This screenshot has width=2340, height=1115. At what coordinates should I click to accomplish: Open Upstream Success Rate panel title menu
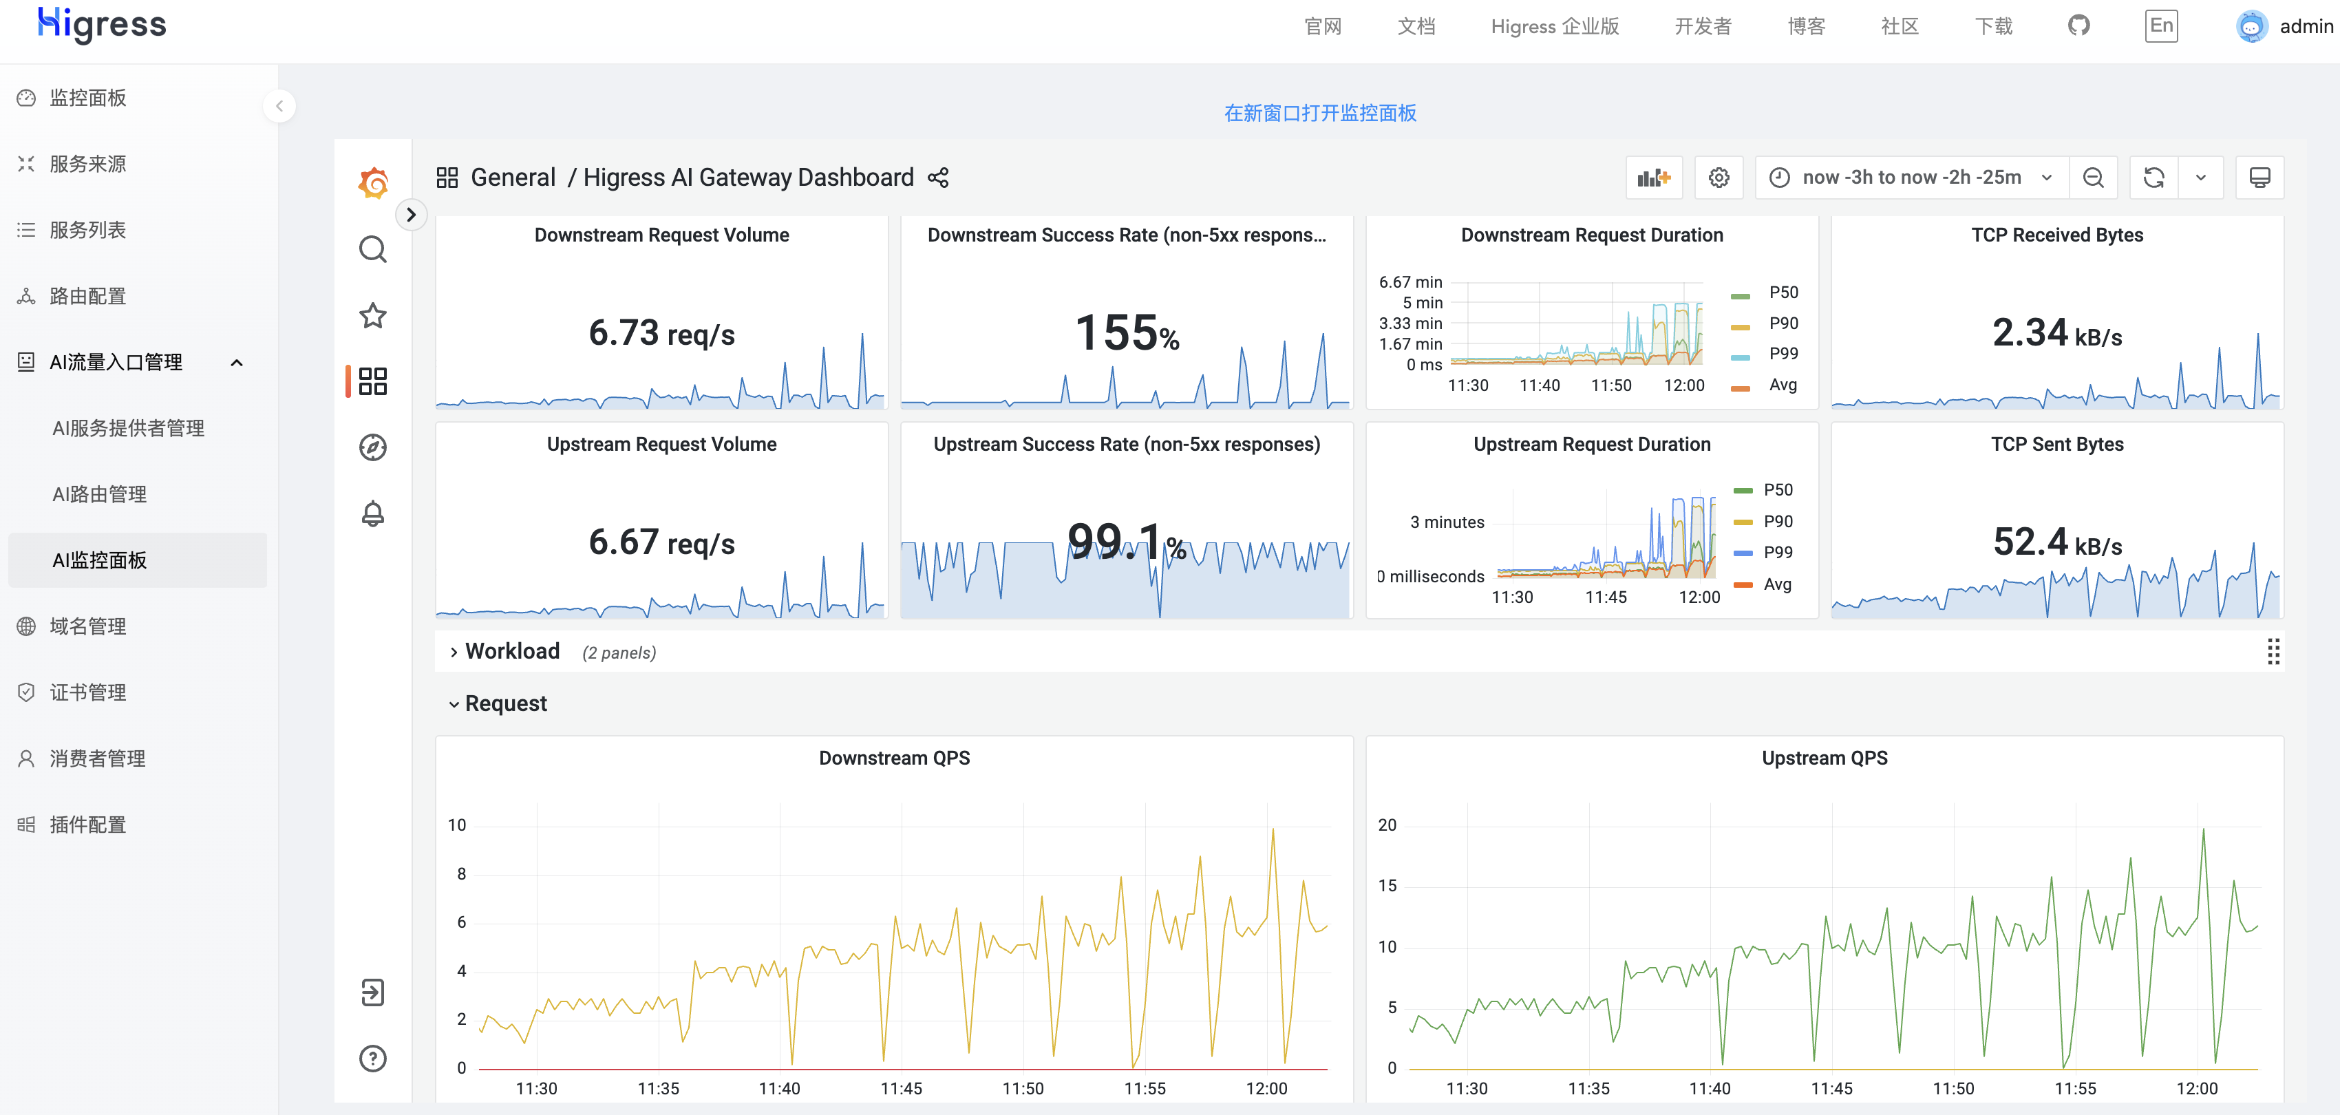[1127, 445]
